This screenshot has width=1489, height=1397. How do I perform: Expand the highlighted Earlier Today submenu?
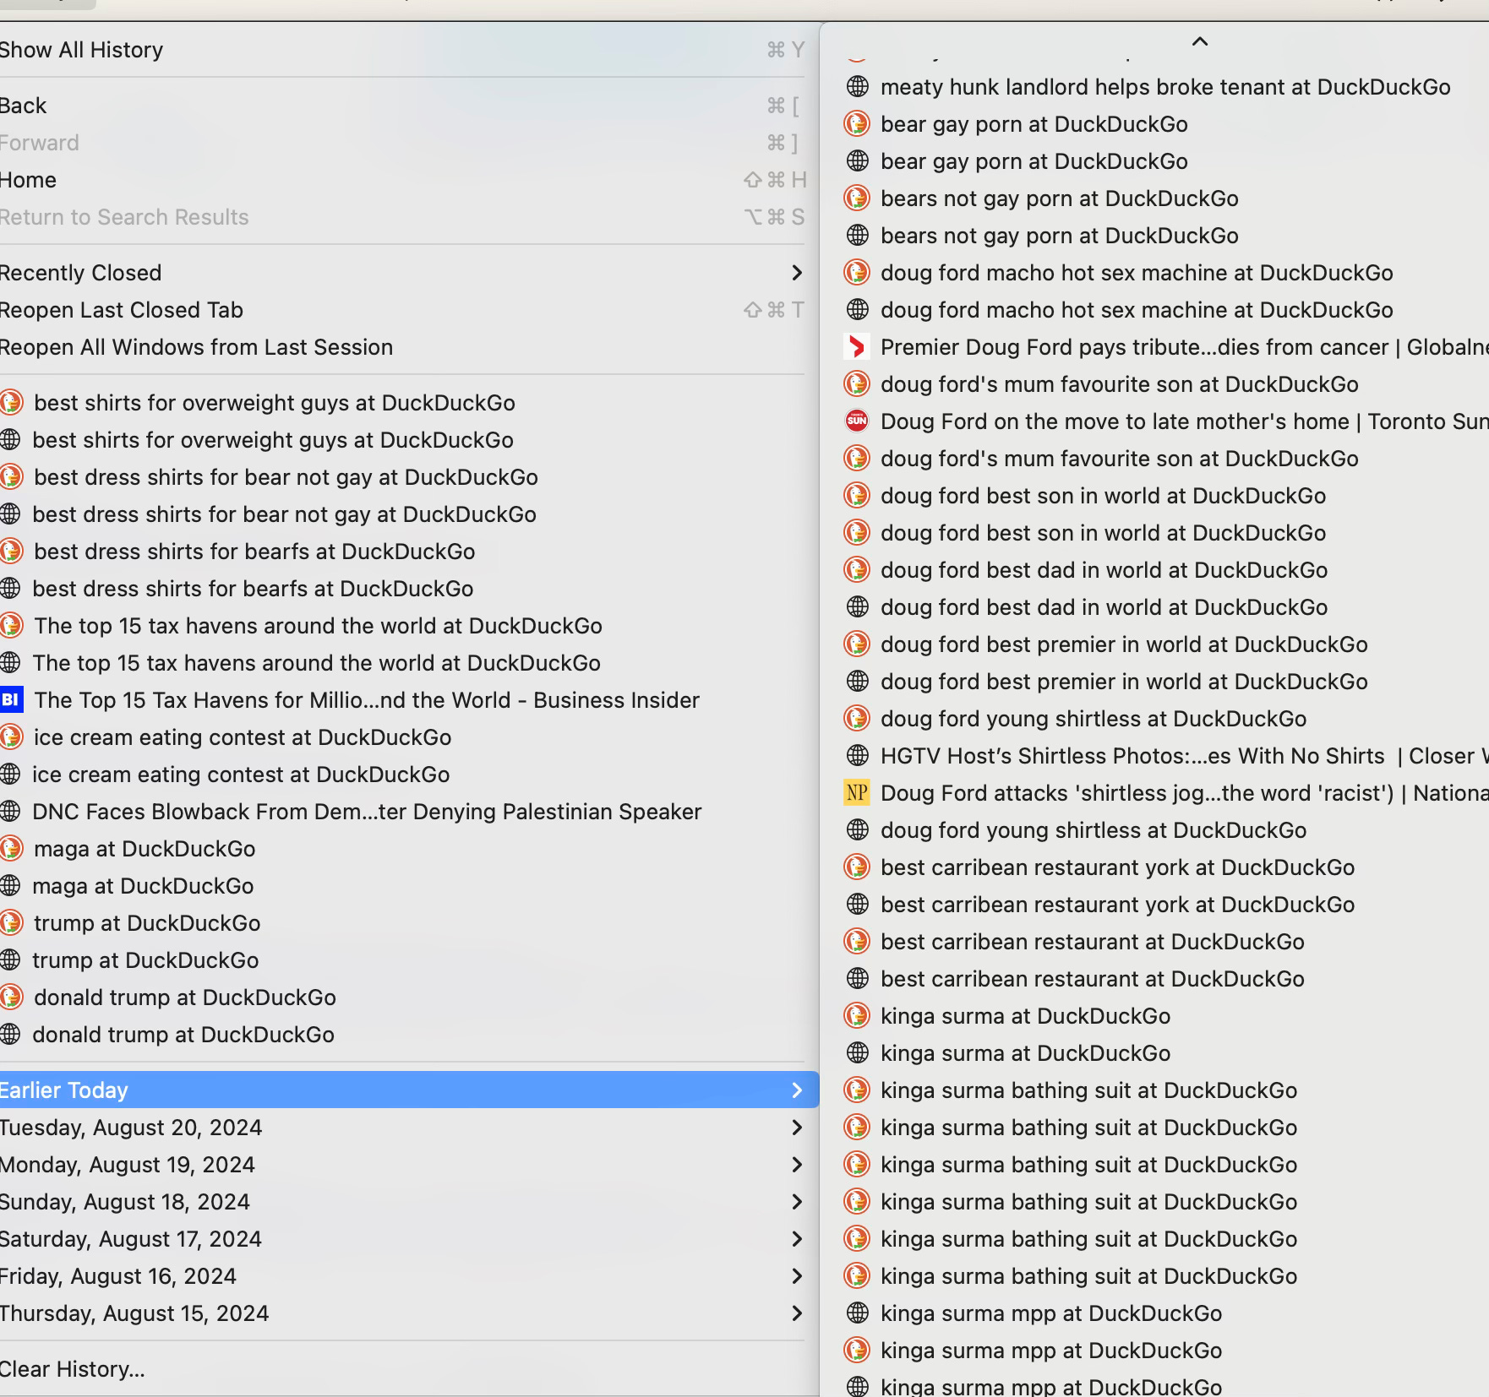pos(409,1090)
